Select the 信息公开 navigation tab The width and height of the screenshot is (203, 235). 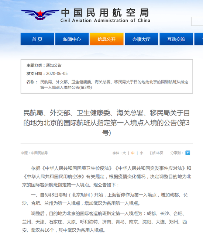tap(107, 39)
